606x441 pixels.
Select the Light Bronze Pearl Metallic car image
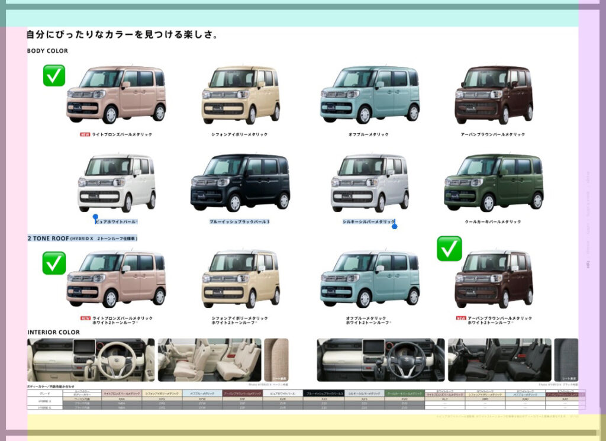click(117, 95)
